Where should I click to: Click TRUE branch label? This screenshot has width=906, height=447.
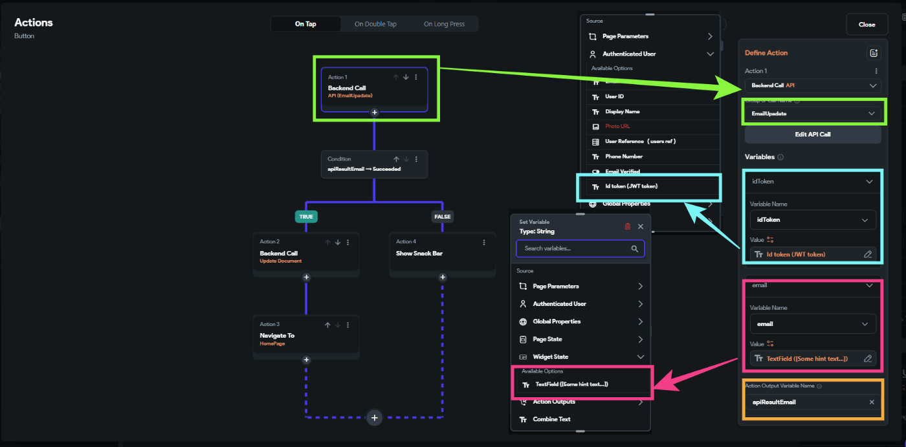[x=306, y=217]
